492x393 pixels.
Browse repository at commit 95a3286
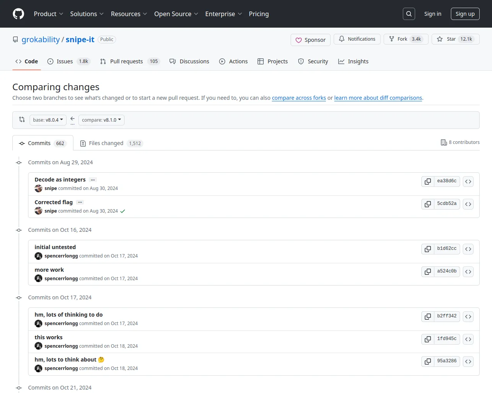coord(468,361)
